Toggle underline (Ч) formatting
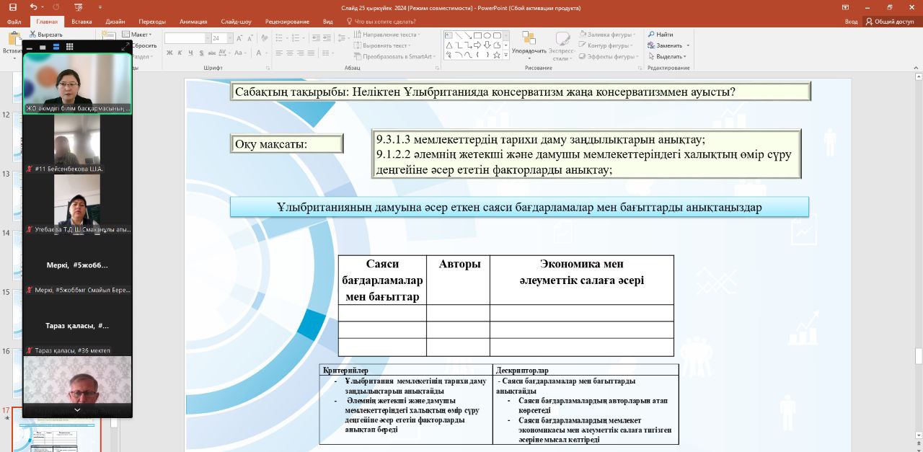Screen dimensions: 923x452 190,53
